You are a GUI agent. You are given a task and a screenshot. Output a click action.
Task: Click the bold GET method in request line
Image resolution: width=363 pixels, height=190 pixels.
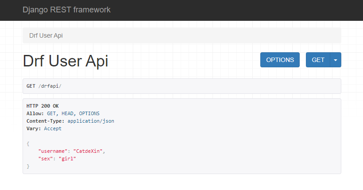point(31,86)
